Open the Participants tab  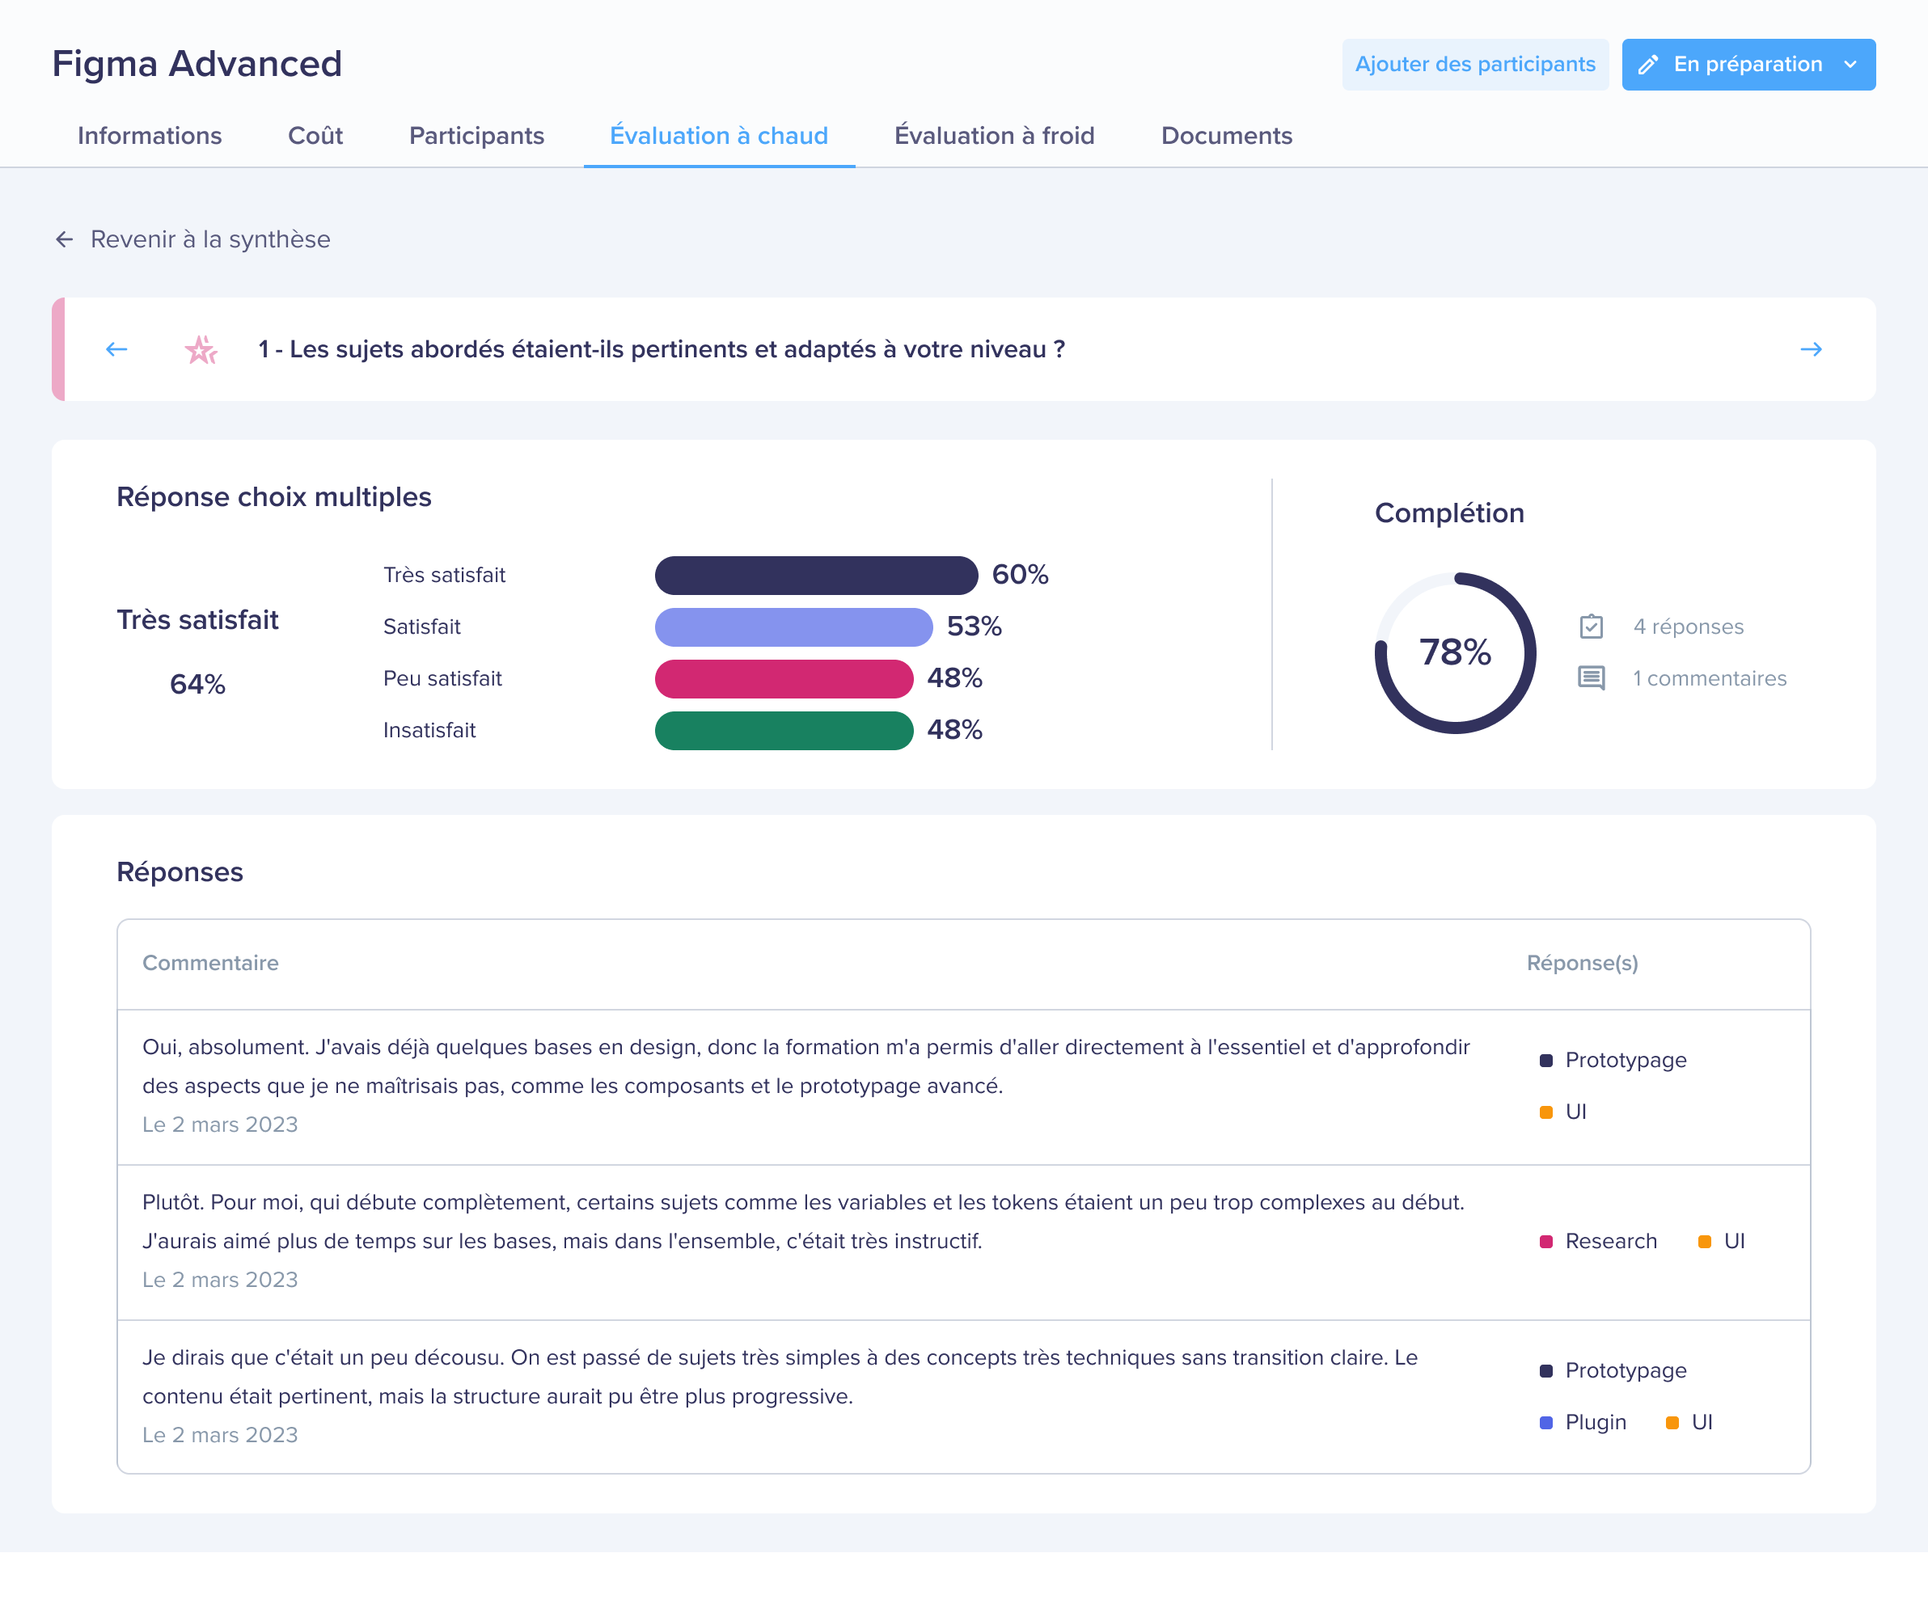[x=476, y=136]
